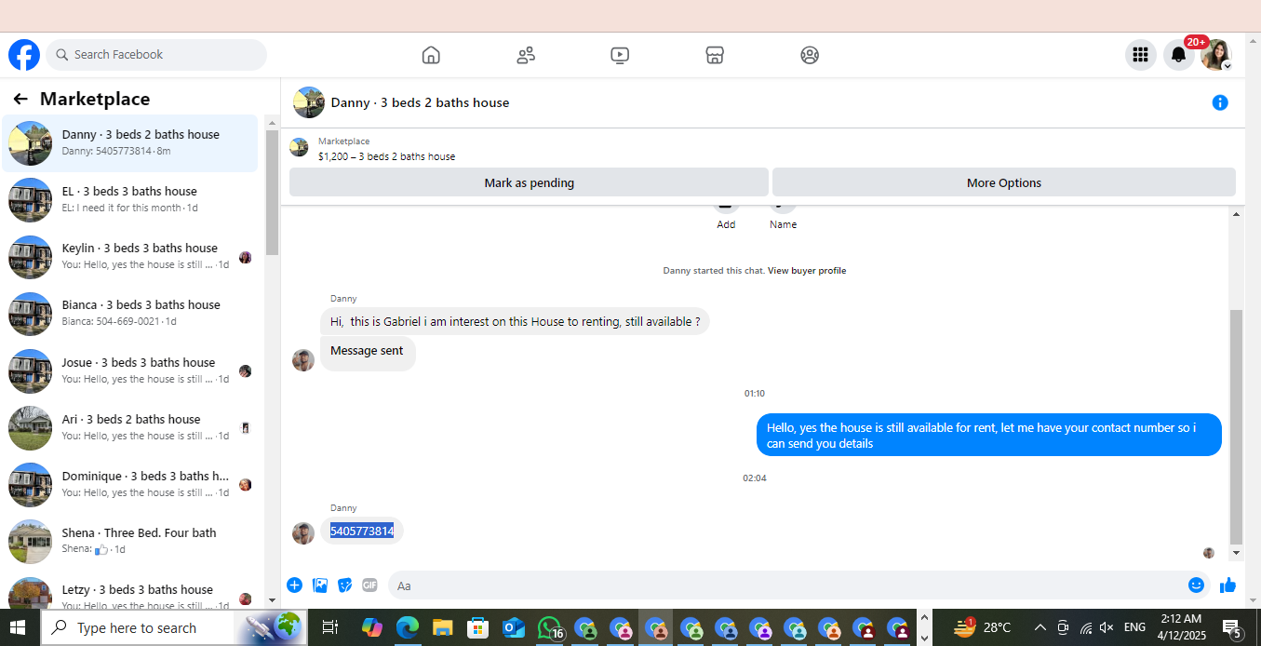Open the $1,200 – 3 beds 2 baths listing
This screenshot has height=646, width=1261.
[386, 156]
